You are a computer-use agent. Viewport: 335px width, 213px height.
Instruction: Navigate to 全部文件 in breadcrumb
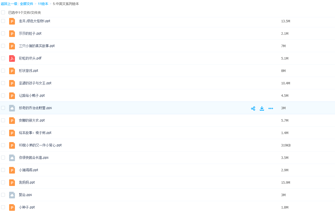point(27,4)
